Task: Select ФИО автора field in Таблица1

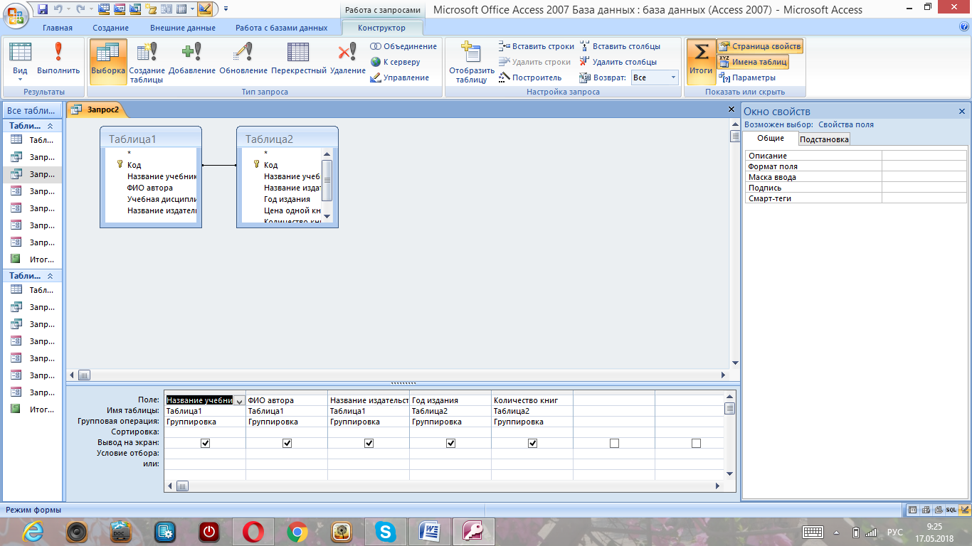Action: (150, 188)
